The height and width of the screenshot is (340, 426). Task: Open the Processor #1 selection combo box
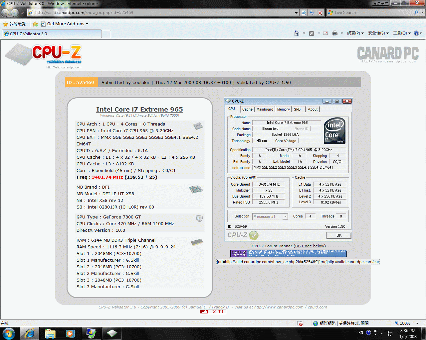tap(270, 216)
